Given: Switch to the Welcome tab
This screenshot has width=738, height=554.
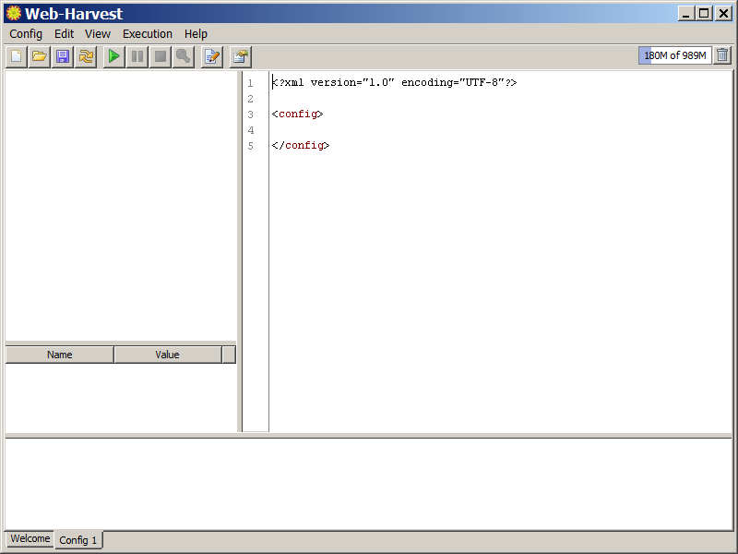Looking at the screenshot, I should coord(29,539).
